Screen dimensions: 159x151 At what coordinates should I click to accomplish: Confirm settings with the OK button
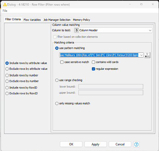(71, 144)
